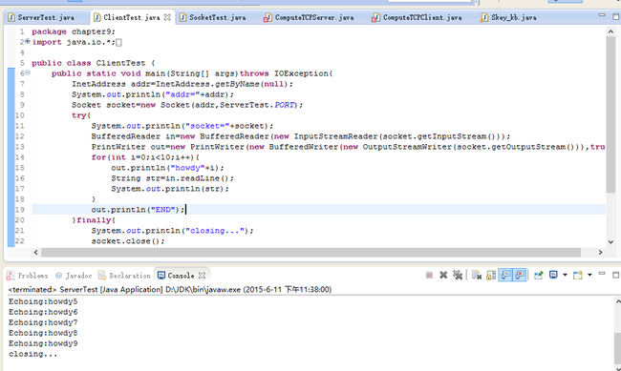Close the Console view tab

click(202, 276)
